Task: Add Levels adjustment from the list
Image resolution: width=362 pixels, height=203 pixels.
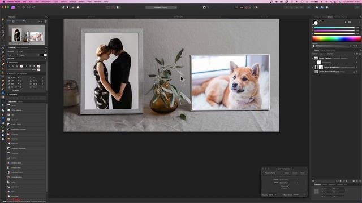Action: point(26,105)
